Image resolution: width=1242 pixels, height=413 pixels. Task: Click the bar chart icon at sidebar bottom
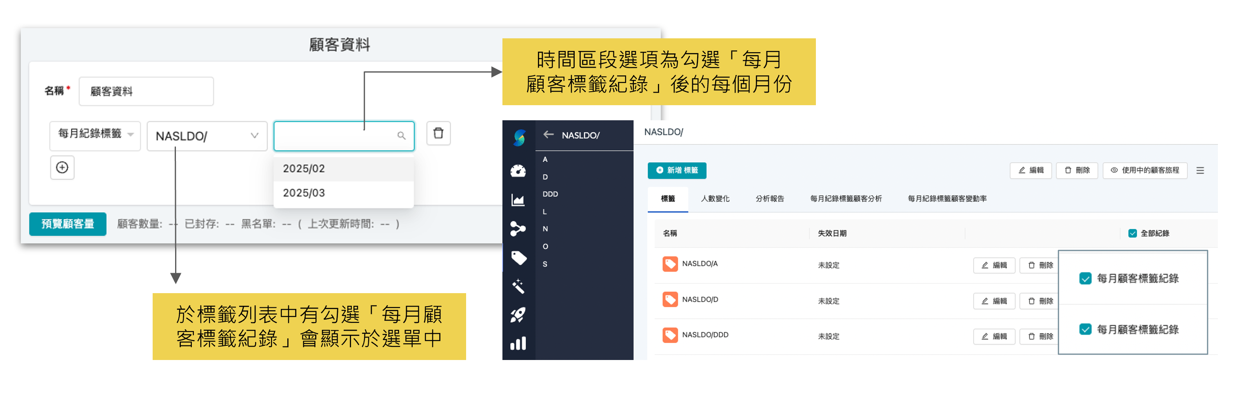[518, 344]
